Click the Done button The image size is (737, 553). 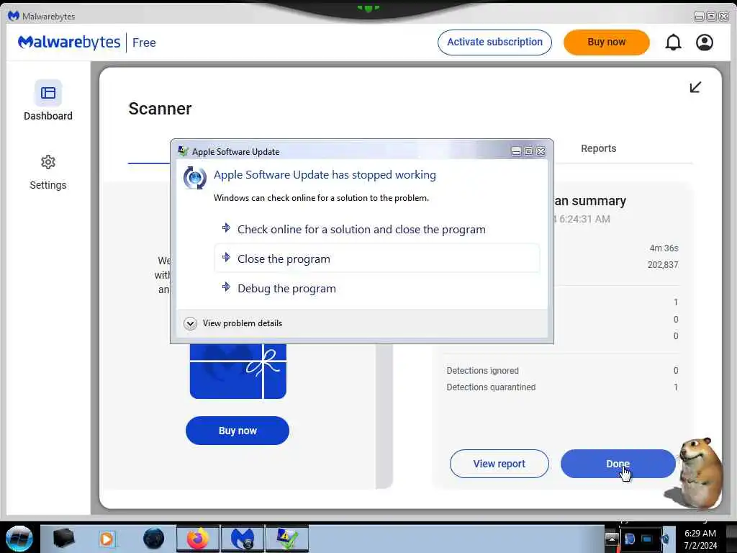click(618, 464)
